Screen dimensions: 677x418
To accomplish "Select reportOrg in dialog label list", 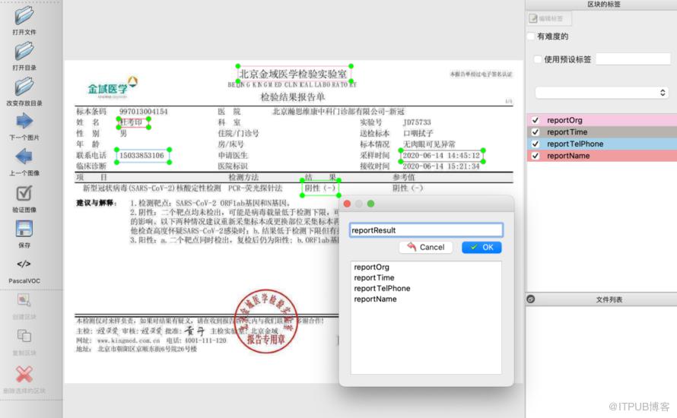I will pos(371,267).
